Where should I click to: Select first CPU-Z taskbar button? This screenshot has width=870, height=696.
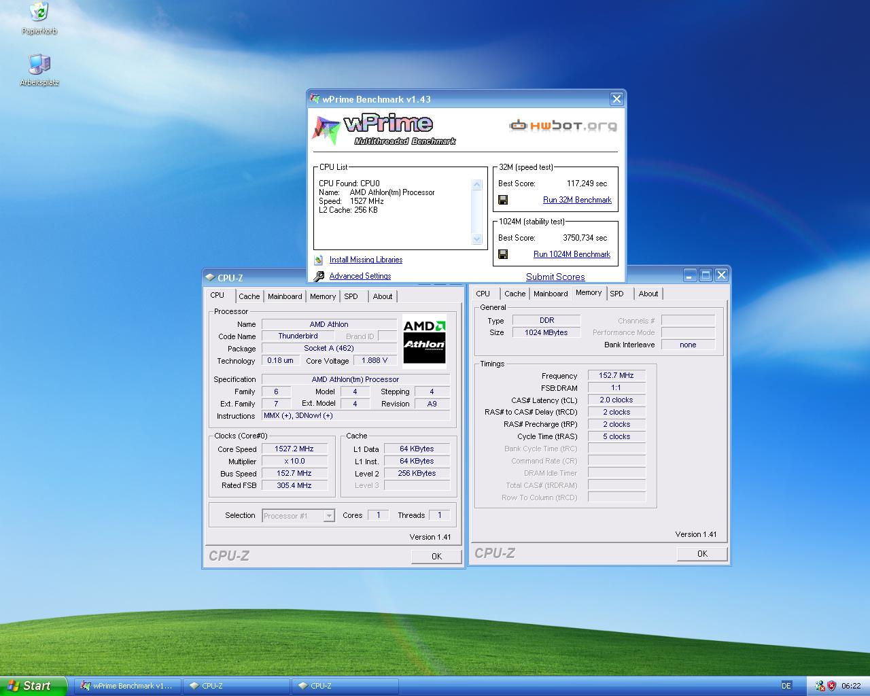coord(236,686)
